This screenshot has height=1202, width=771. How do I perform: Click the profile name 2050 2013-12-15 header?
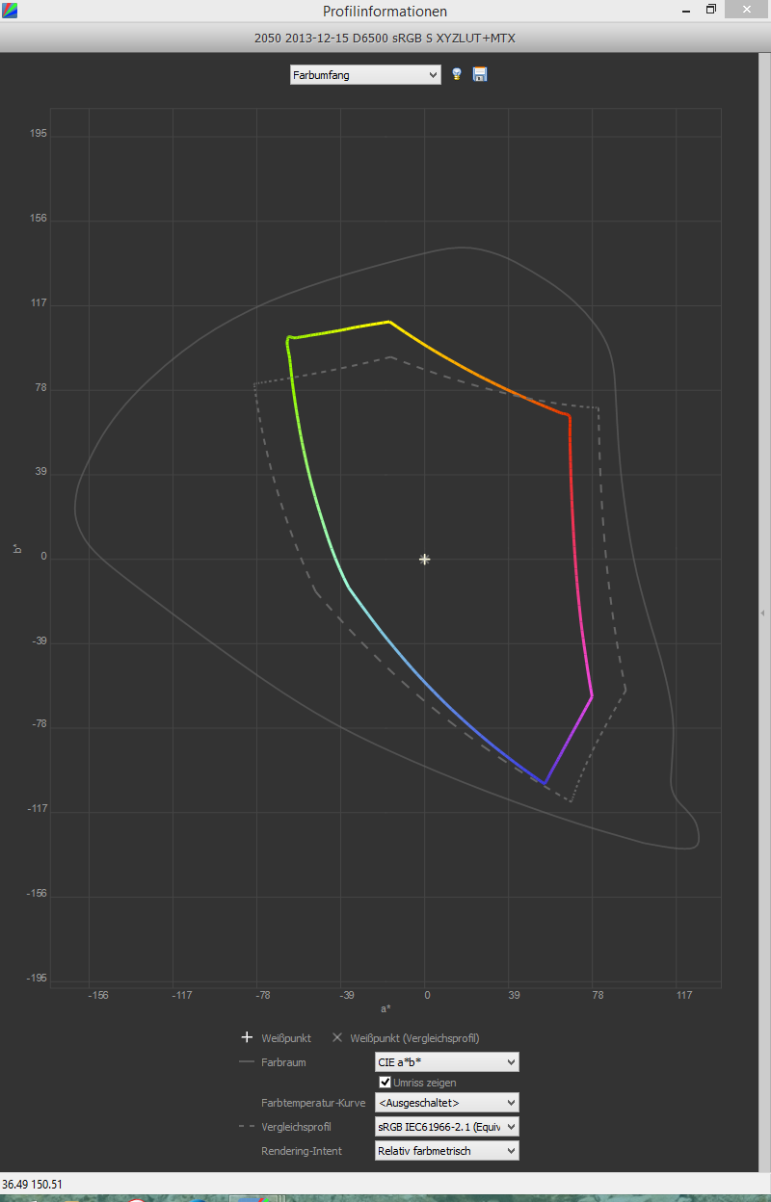click(x=385, y=38)
